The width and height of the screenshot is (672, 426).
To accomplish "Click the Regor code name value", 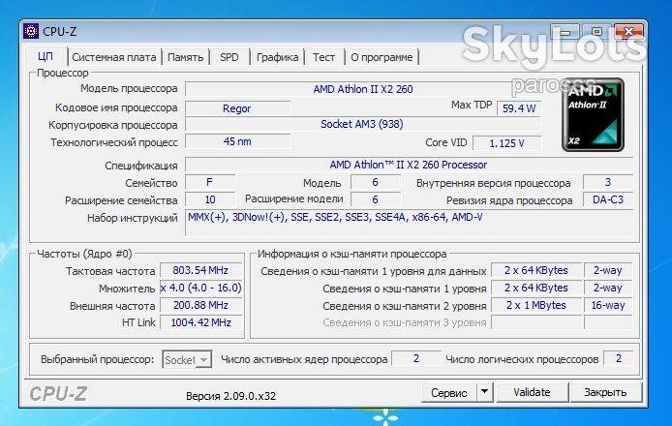I will (237, 108).
